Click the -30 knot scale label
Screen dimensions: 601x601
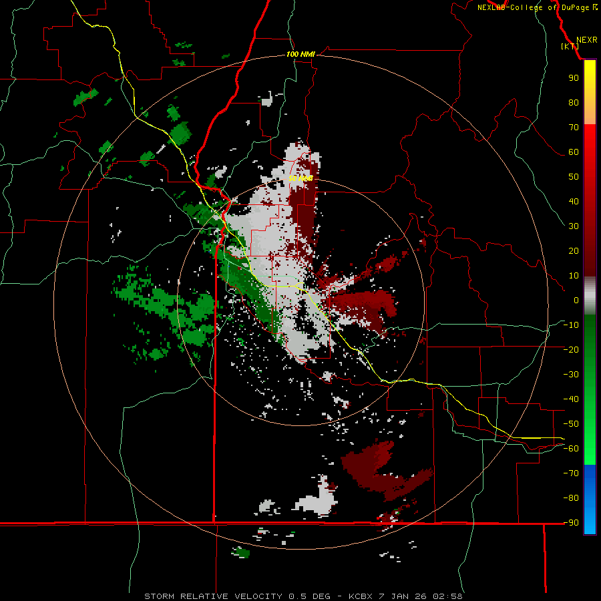click(x=571, y=375)
